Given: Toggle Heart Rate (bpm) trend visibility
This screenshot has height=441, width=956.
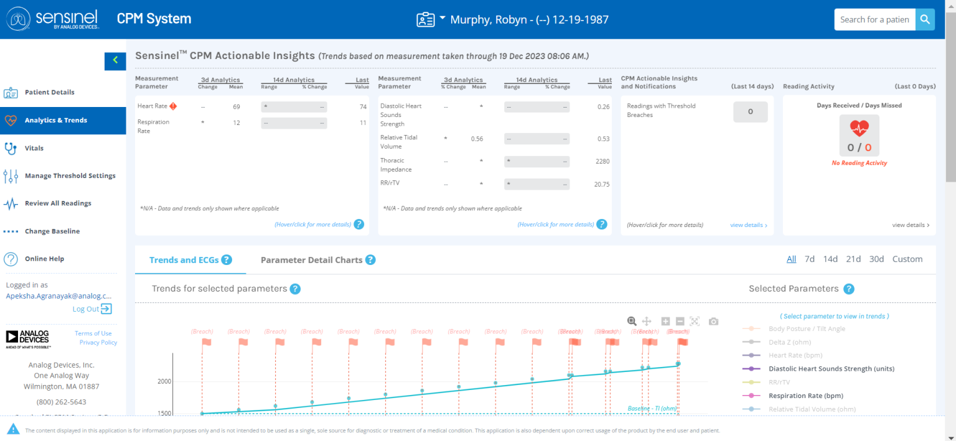Looking at the screenshot, I should click(x=796, y=355).
